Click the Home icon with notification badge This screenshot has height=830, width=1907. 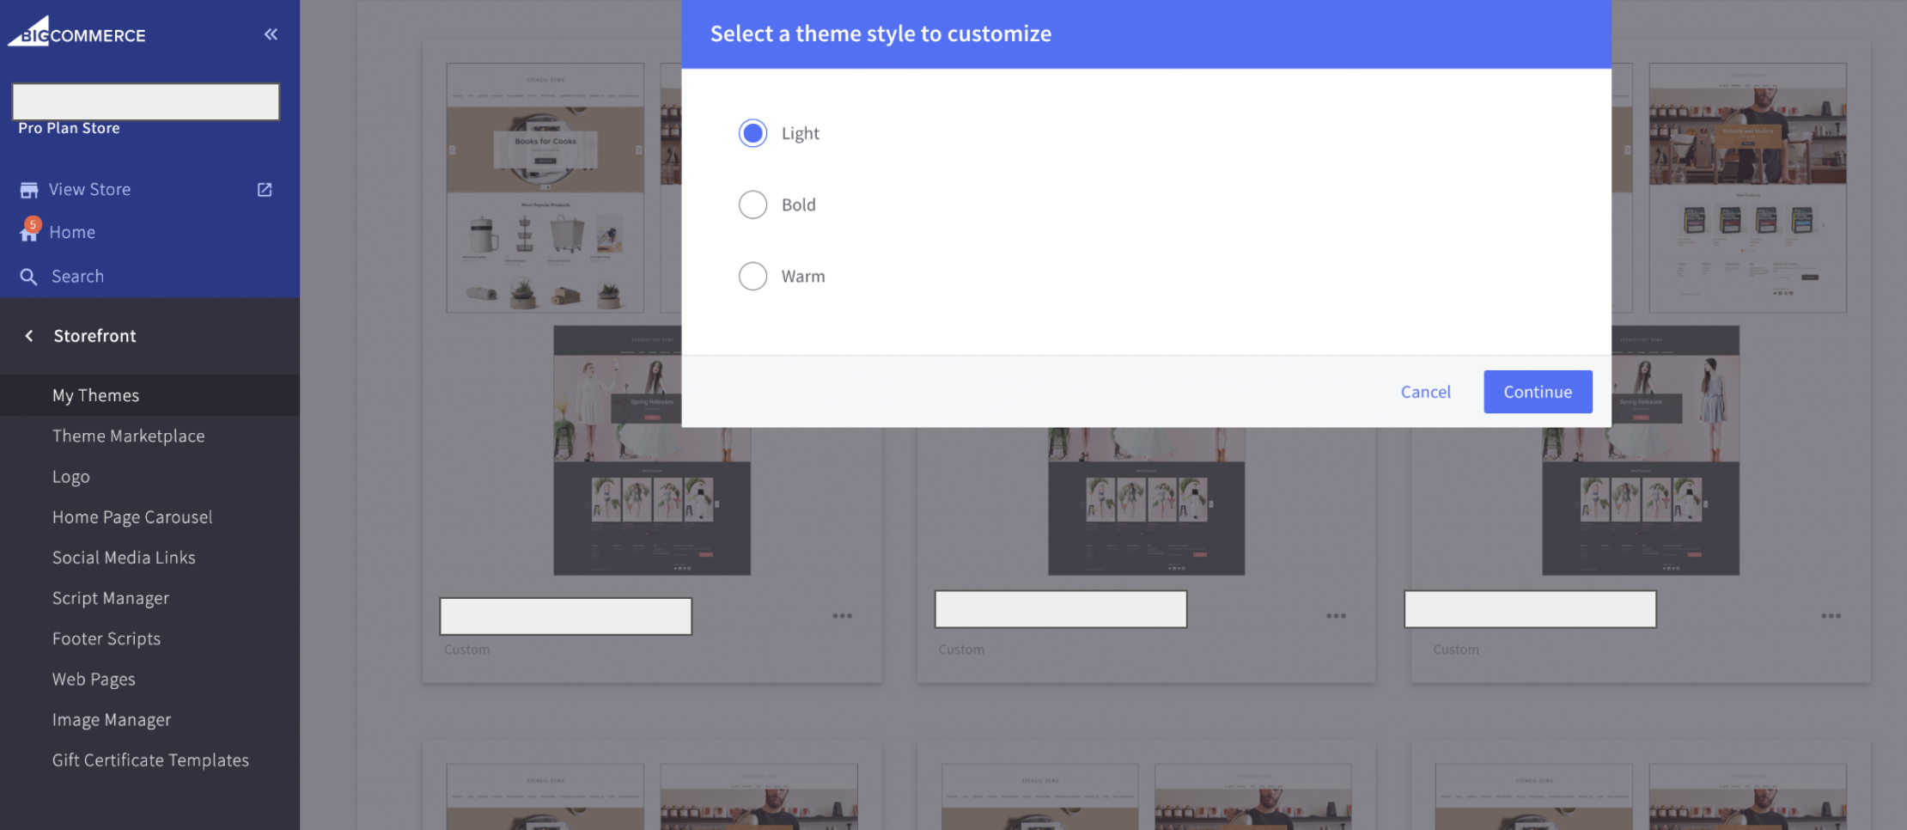[29, 232]
